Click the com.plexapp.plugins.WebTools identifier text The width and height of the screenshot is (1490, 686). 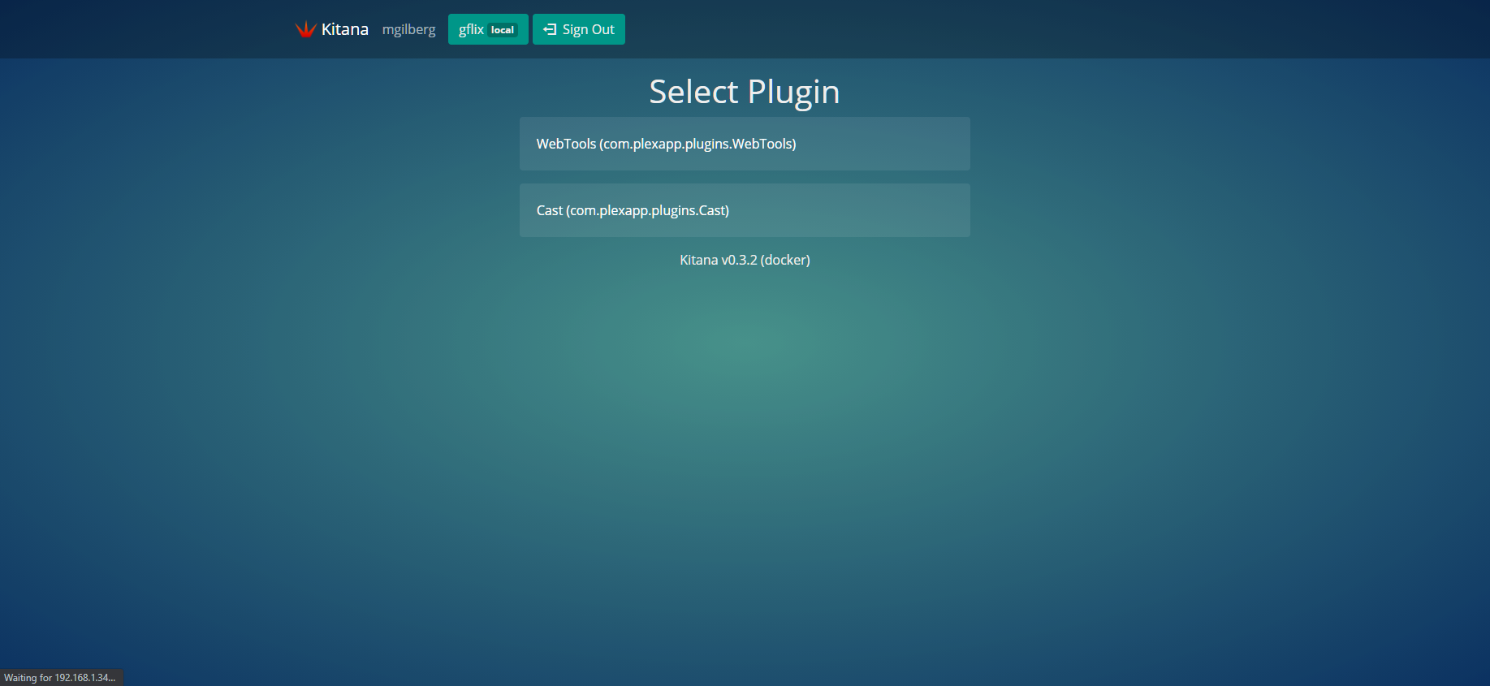(697, 144)
